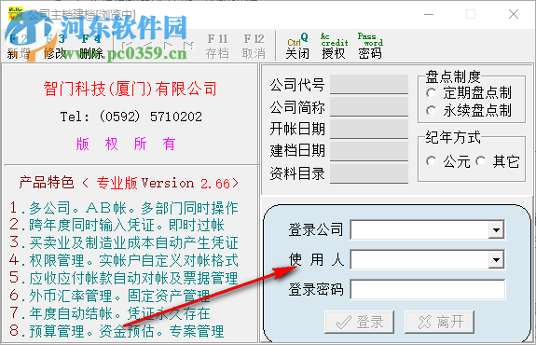
Task: Click the 资料目录 field
Action: pos(369,173)
